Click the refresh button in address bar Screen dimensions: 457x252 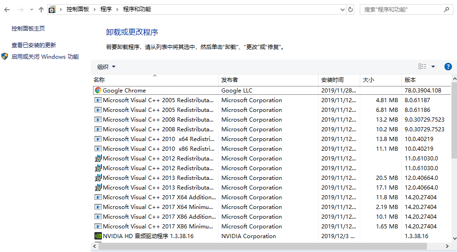point(351,9)
